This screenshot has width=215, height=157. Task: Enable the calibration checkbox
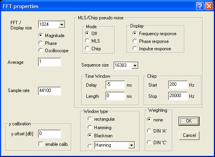[41, 144]
